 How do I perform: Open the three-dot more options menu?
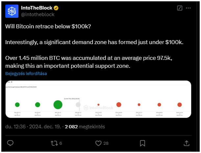(x=188, y=8)
